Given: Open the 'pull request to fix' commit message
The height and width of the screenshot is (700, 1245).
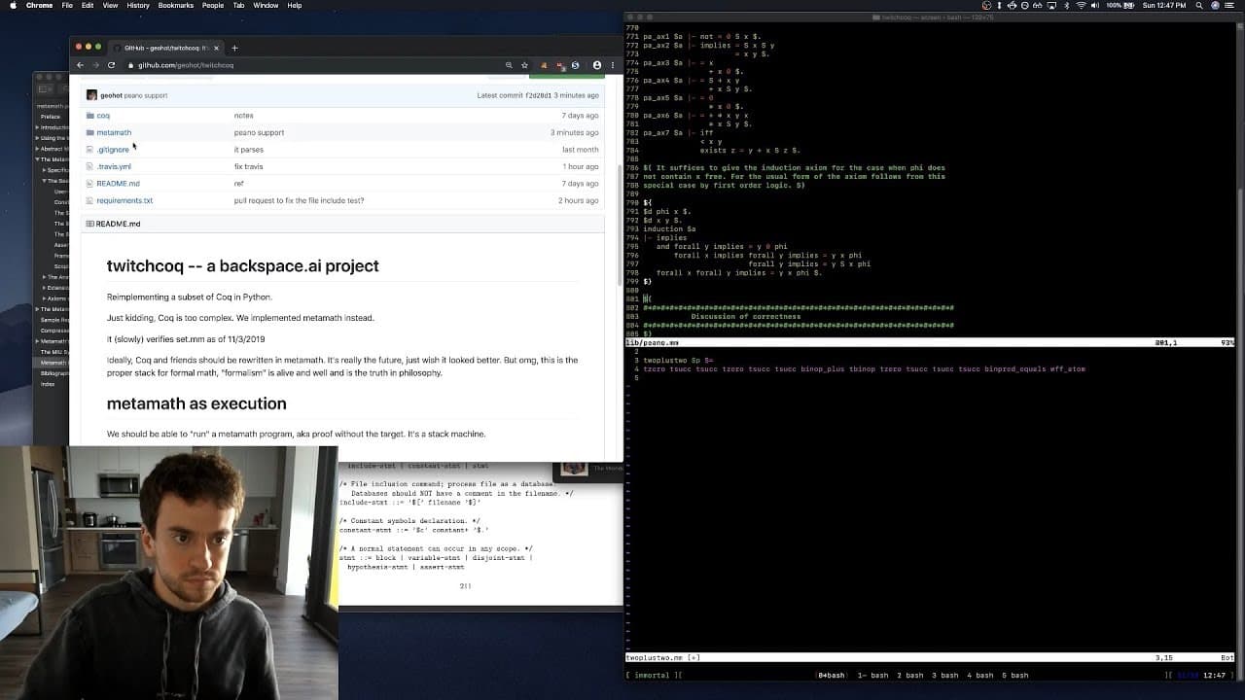Looking at the screenshot, I should pyautogui.click(x=299, y=200).
